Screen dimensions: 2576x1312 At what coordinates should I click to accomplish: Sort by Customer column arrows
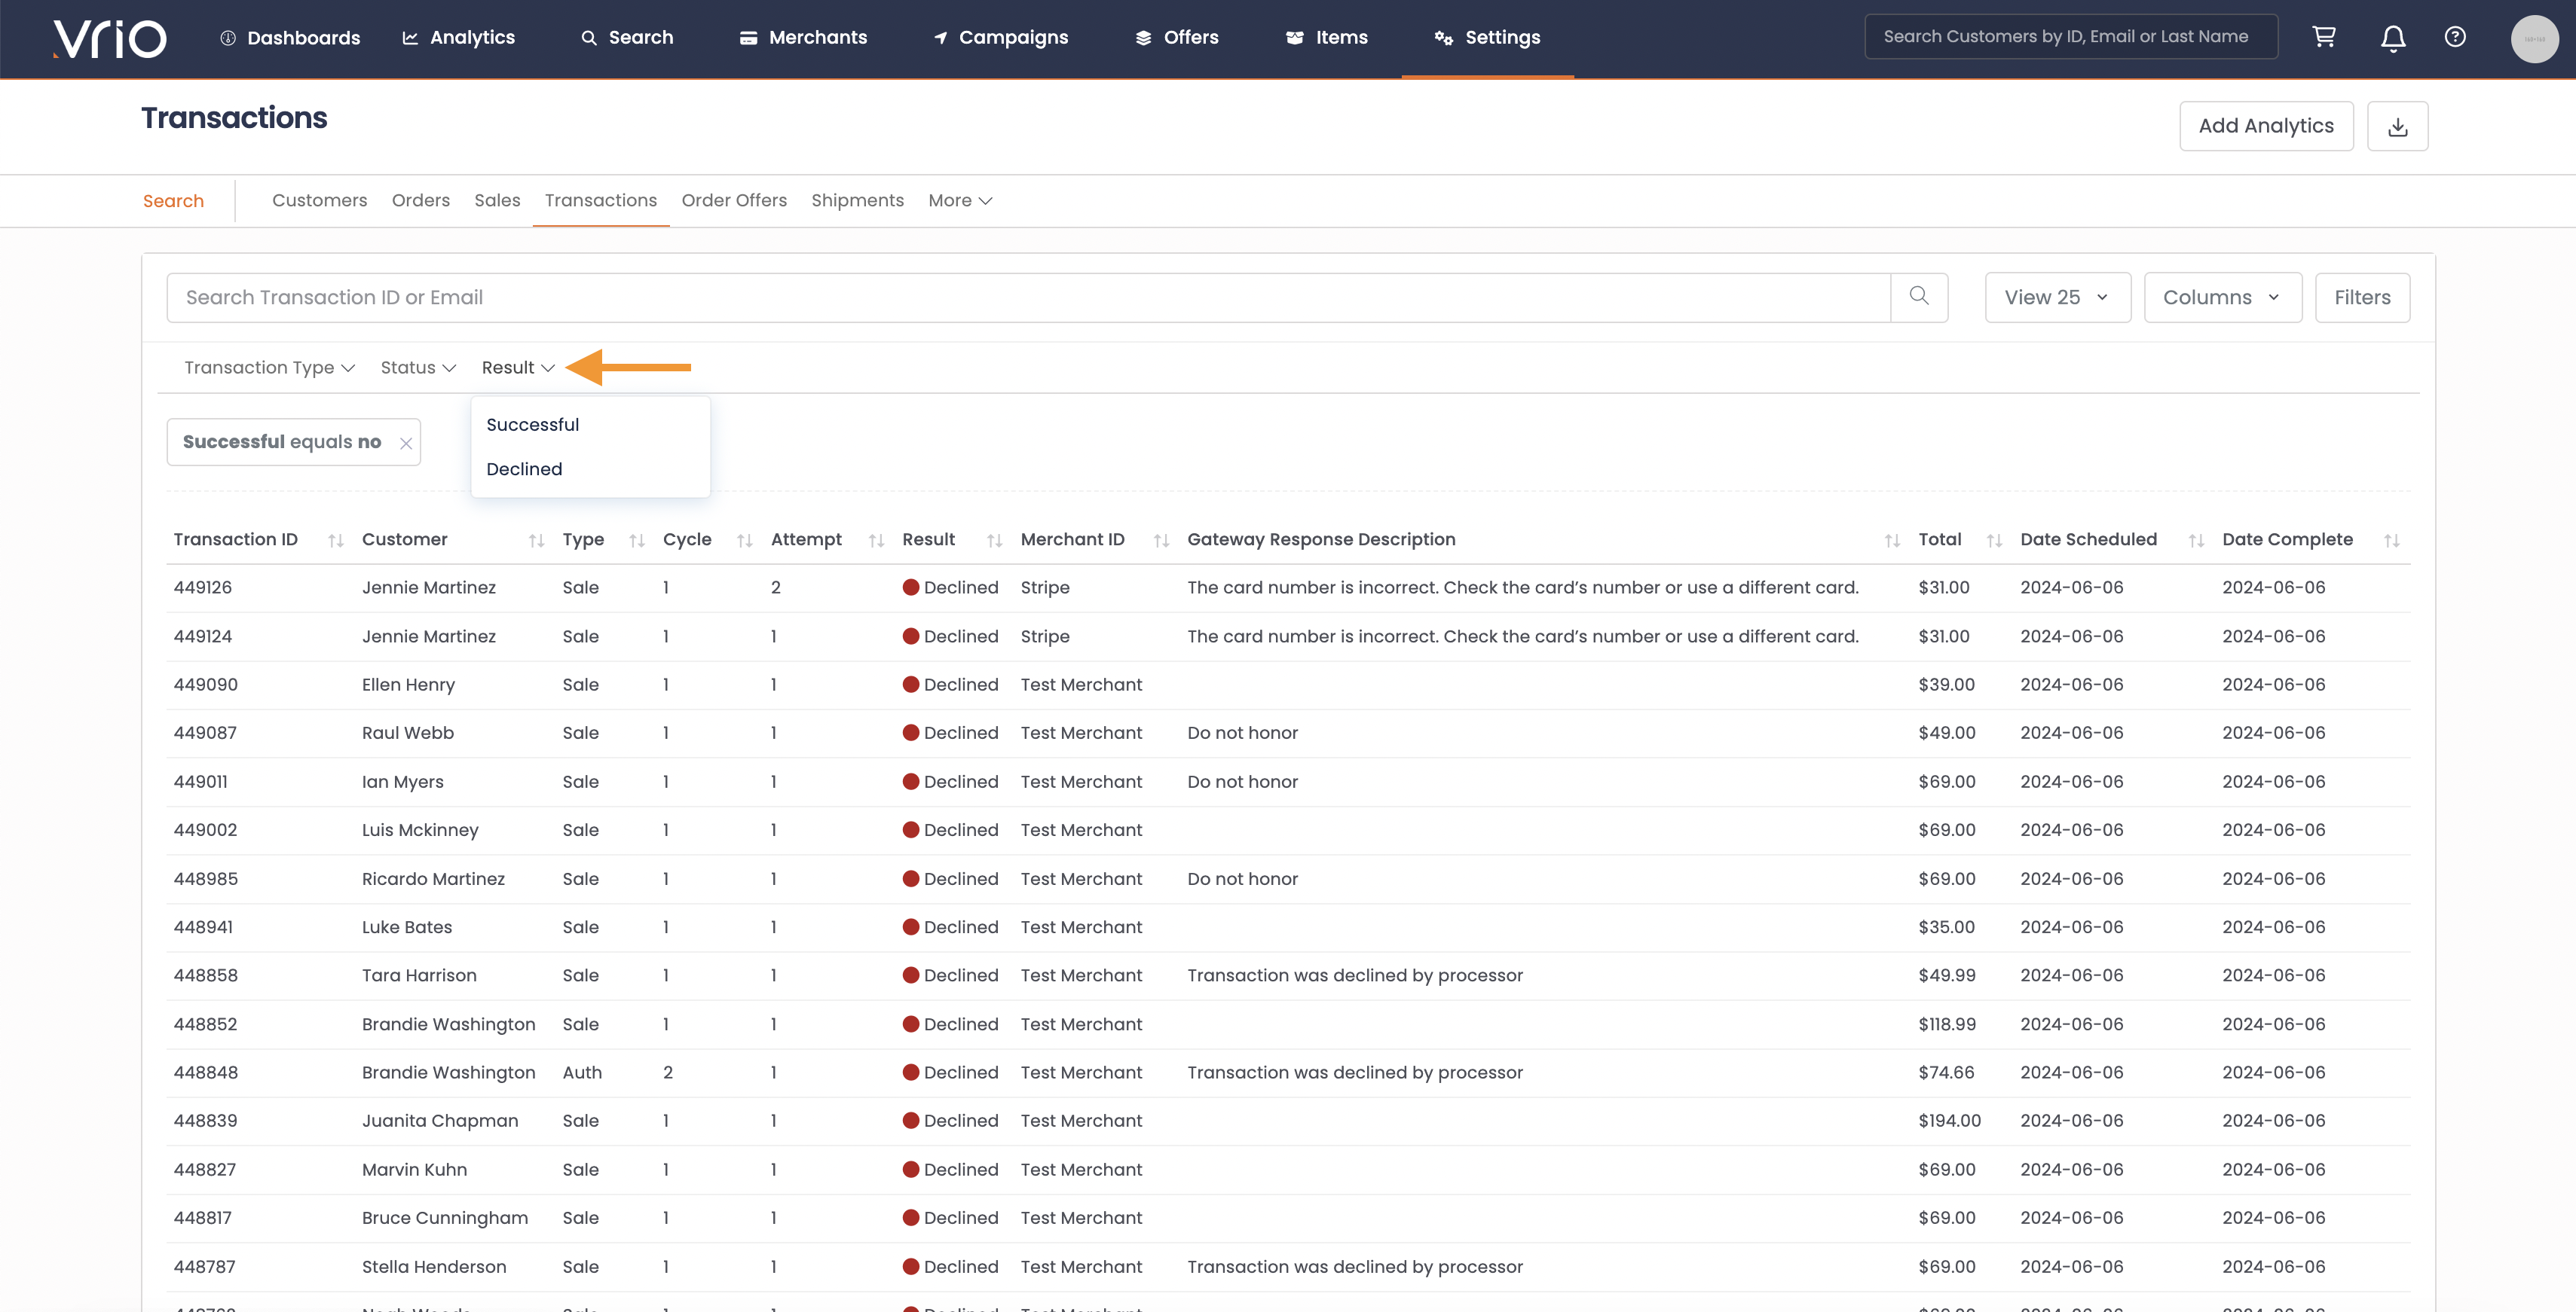click(536, 541)
